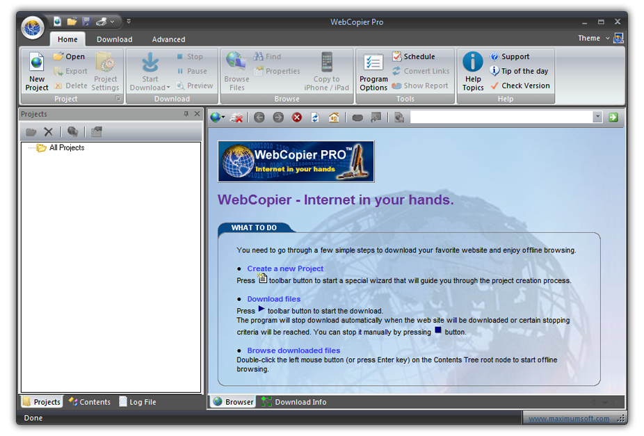644x436 pixels.
Task: Switch to the Advanced ribbon tab
Action: 168,40
